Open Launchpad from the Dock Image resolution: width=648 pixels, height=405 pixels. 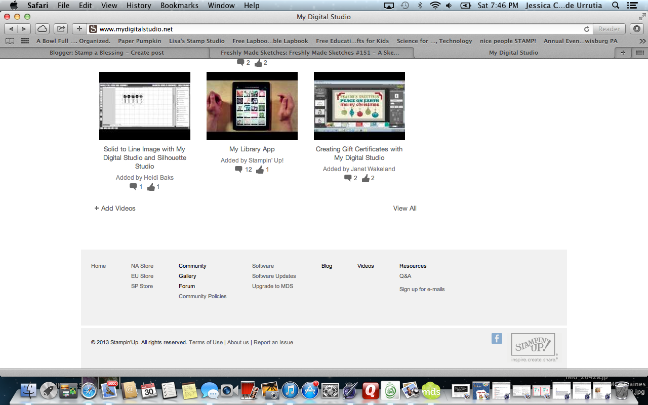point(49,390)
